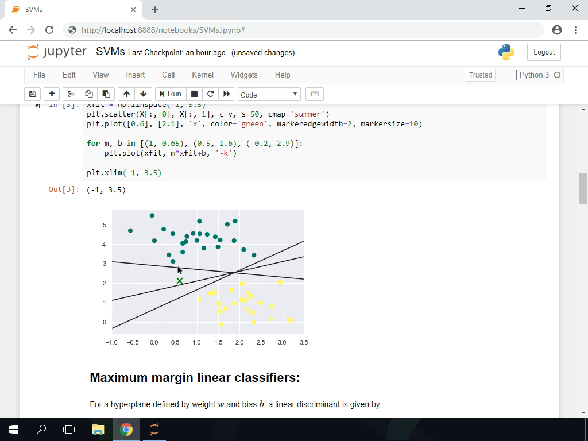
Task: Open the cell type dropdown showing Code
Action: (269, 94)
